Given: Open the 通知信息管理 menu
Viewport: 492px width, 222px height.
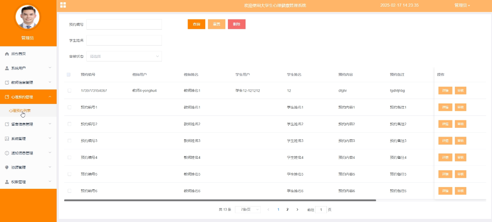Looking at the screenshot, I should 28,153.
